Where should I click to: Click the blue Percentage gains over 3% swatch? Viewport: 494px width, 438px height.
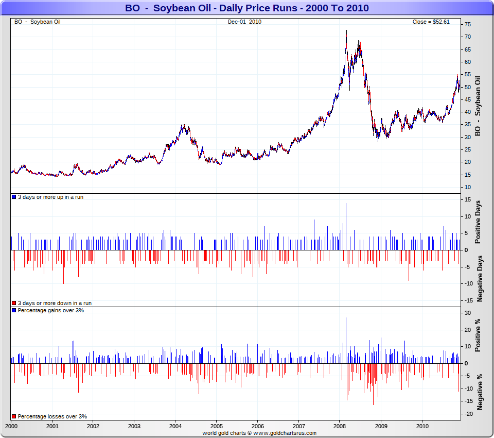[14, 310]
